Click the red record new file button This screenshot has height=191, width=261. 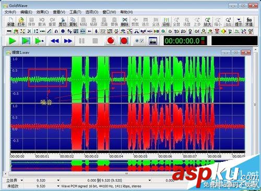[111, 41]
